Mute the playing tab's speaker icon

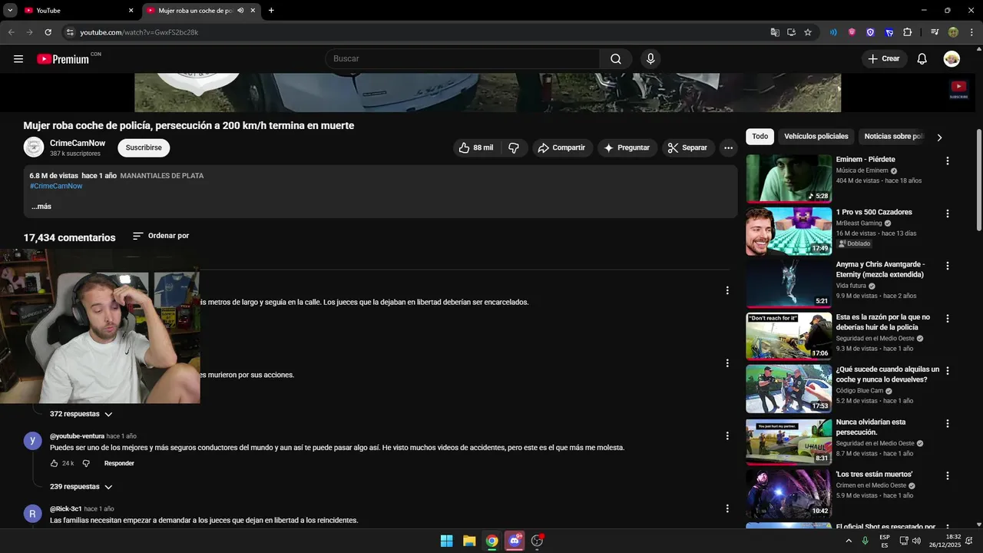click(x=240, y=11)
